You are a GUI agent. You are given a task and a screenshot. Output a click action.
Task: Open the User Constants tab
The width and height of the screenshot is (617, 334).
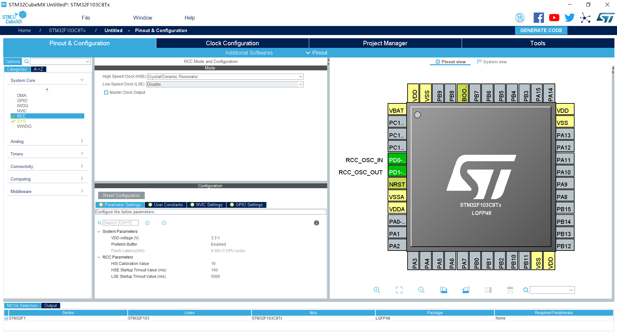(x=166, y=205)
